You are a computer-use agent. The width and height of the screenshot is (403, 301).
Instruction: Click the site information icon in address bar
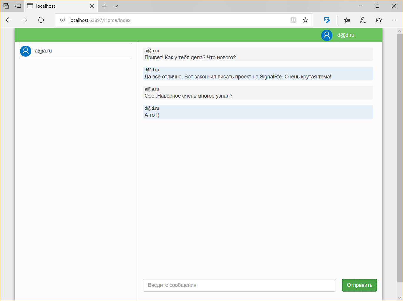[x=62, y=20]
